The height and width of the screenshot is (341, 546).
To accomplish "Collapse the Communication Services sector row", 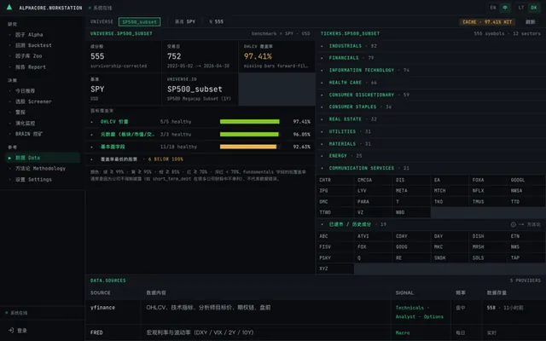I will 431,168.
